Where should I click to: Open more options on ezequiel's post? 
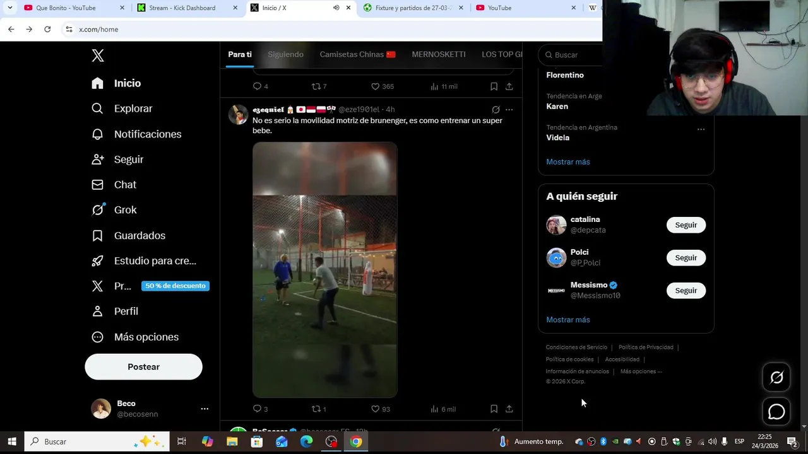[509, 110]
